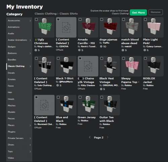Viewport: 168px width, 162px height.
Task: Check the Ugly Christmas item checkbox
Action: pos(36,19)
